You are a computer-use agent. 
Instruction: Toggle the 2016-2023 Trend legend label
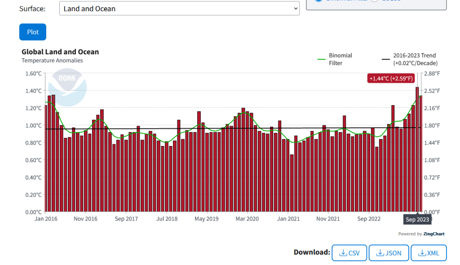415,59
